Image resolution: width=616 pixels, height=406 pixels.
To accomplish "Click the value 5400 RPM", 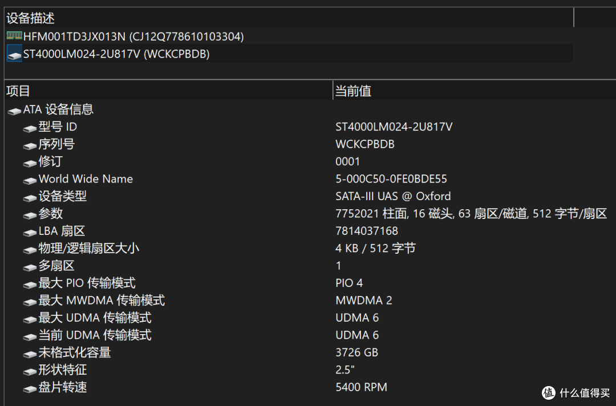I will [361, 387].
